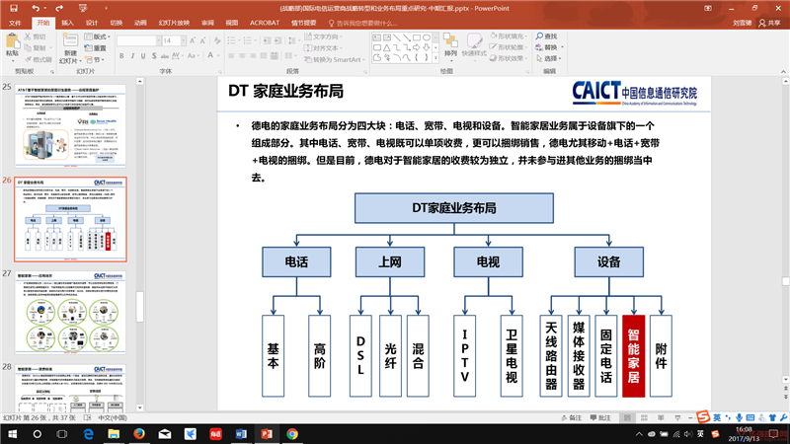Click the 备注 notes button in status bar
This screenshot has width=790, height=444.
pyautogui.click(x=572, y=417)
